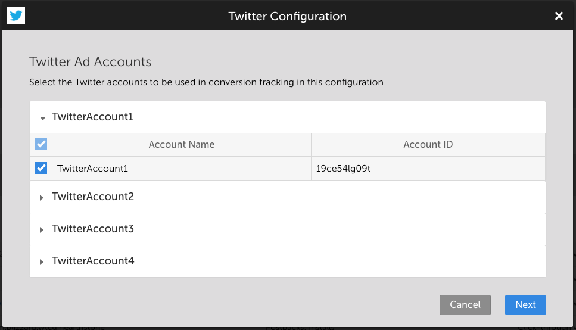Screen dimensions: 576x330
Task: Close the Twitter Configuration dialog
Action: click(559, 16)
